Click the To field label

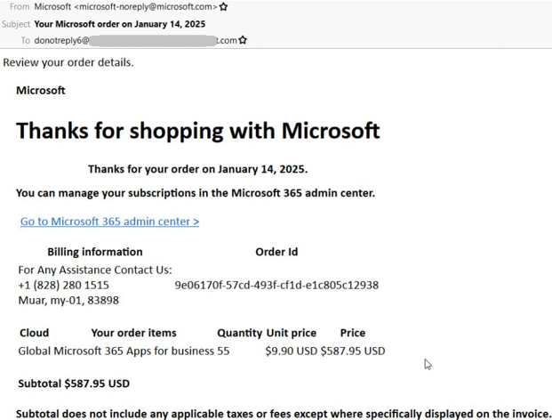[x=25, y=40]
